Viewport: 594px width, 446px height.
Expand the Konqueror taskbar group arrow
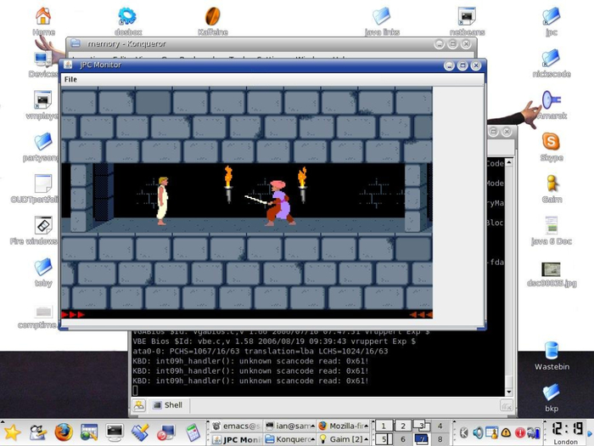[x=313, y=439]
